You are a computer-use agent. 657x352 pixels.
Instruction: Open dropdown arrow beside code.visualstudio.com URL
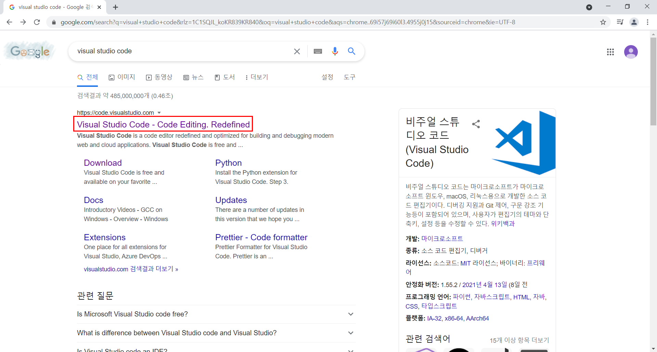[159, 113]
